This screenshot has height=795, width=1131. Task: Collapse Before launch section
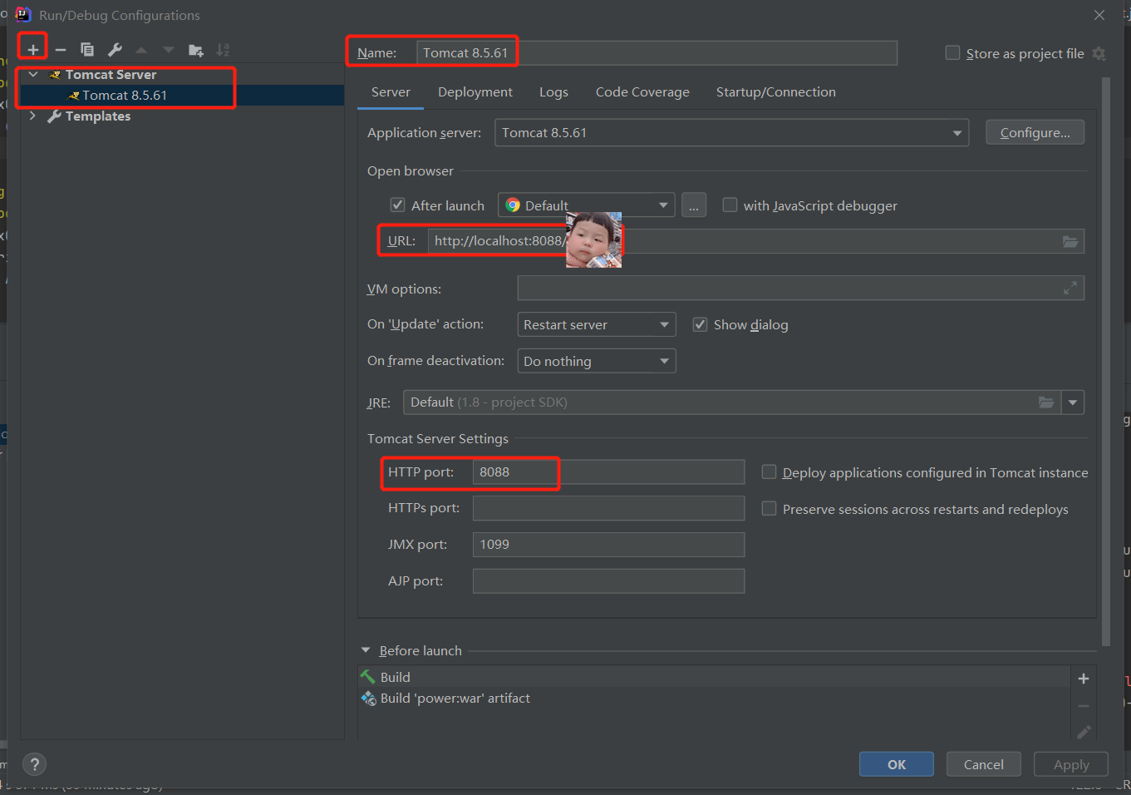coord(366,650)
